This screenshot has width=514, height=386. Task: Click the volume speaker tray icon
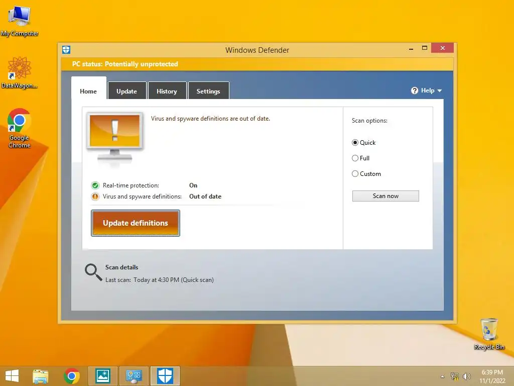point(466,376)
